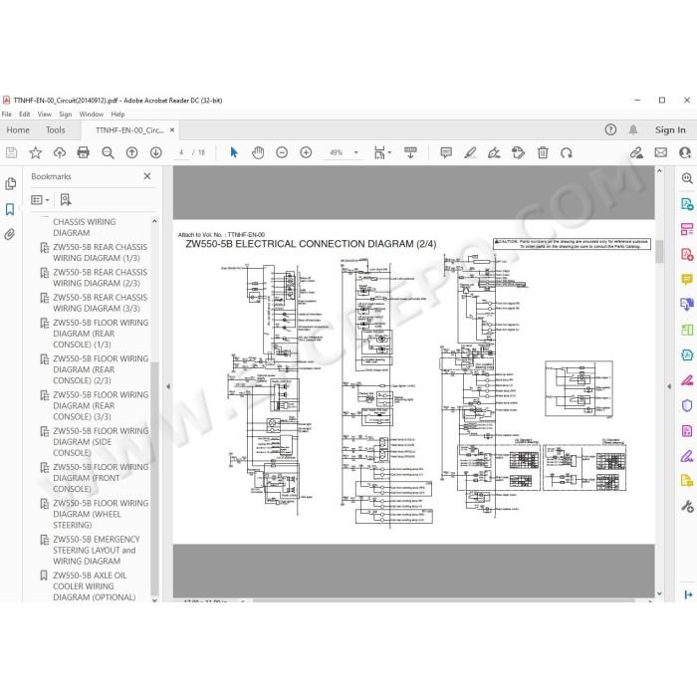Open REAR CHASSIS WIRING DIAGRAM (1/3) bookmark
This screenshot has height=697, width=697.
[100, 253]
